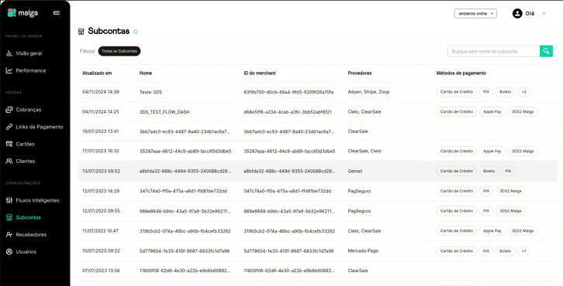Select the Todas as Subcontas filter
This screenshot has height=286, width=563.
[119, 51]
